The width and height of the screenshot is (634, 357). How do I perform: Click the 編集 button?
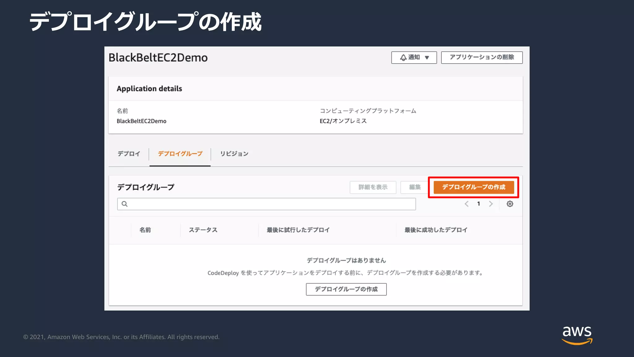click(415, 187)
